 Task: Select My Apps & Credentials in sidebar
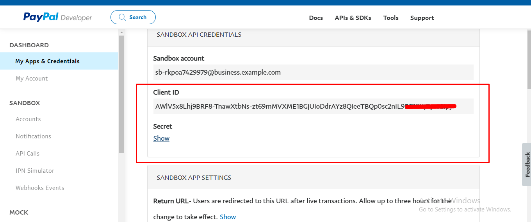(x=47, y=61)
